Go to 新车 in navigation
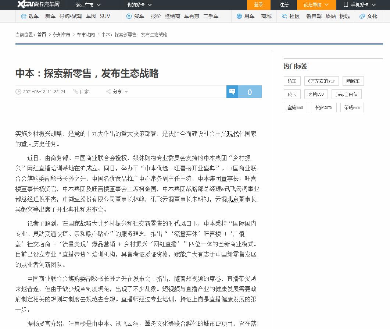 pos(50,16)
